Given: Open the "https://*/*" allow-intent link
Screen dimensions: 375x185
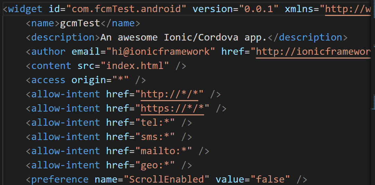Looking at the screenshot, I should point(173,108).
